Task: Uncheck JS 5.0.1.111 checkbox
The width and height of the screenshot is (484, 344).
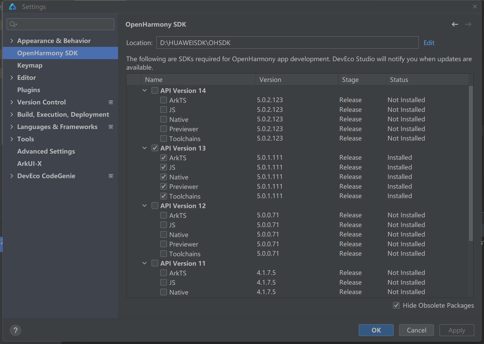Action: click(x=163, y=167)
